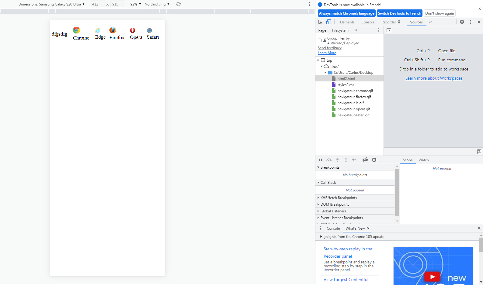The width and height of the screenshot is (483, 285).
Task: Click the pause script execution icon
Action: click(x=320, y=160)
